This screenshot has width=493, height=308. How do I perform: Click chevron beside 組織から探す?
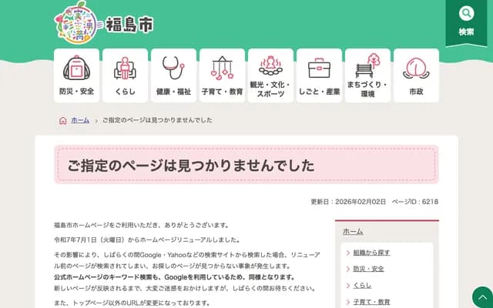[x=348, y=253]
